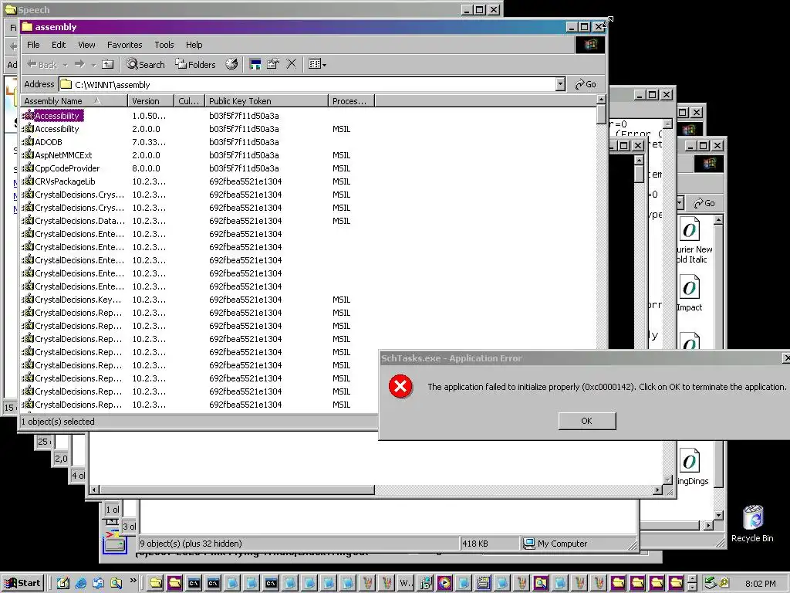
Task: Open Properties icon in assembly toolbar
Action: click(x=273, y=64)
